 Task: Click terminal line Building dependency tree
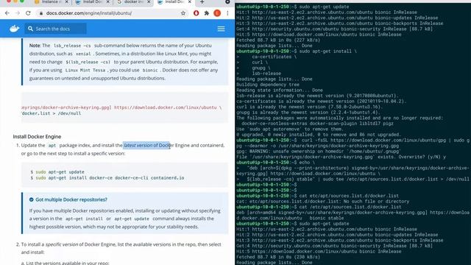(x=268, y=85)
